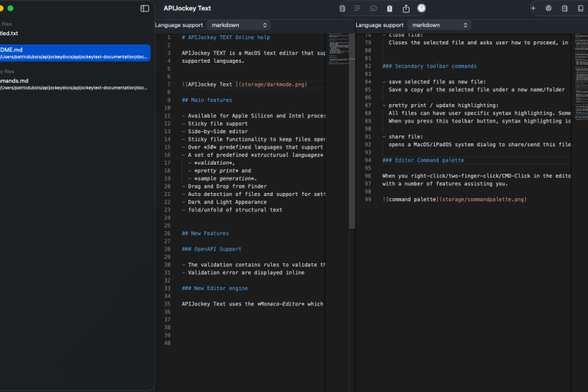Screen dimensions: 588x392
Task: Open right pane markdown language dropdown
Action: tap(439, 25)
